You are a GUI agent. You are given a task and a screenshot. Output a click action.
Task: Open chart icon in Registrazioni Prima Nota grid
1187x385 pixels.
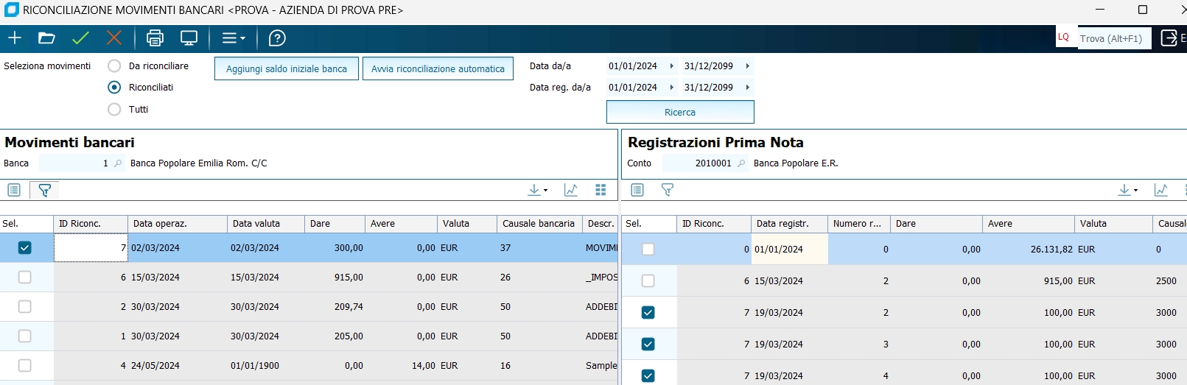[1161, 190]
